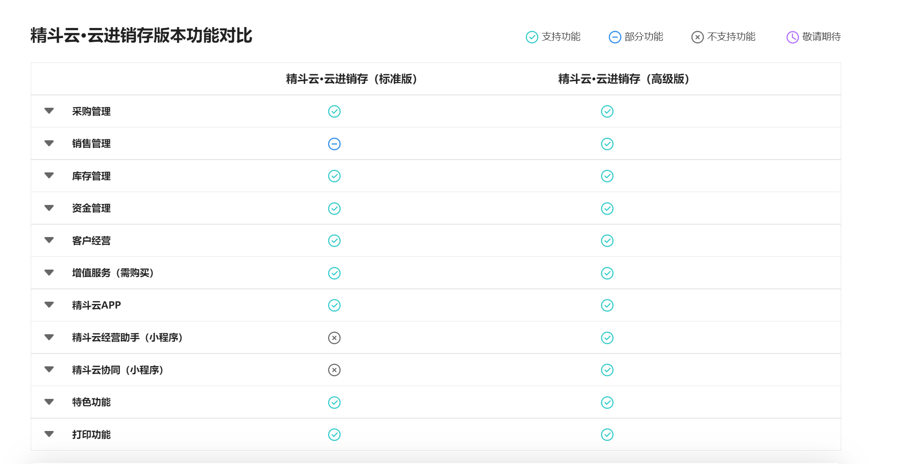Click 高级版 check icon for 库存管理
The image size is (910, 464).
pos(607,176)
